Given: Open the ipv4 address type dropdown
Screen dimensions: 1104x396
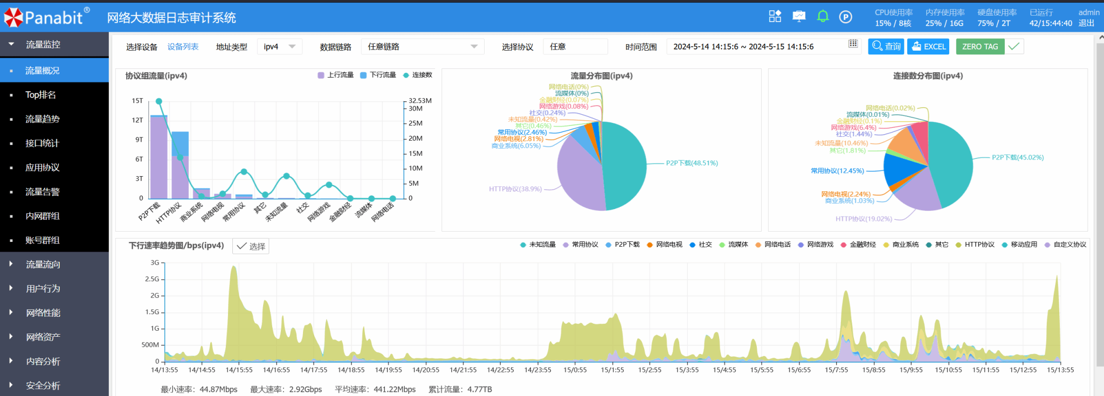Looking at the screenshot, I should tap(279, 47).
